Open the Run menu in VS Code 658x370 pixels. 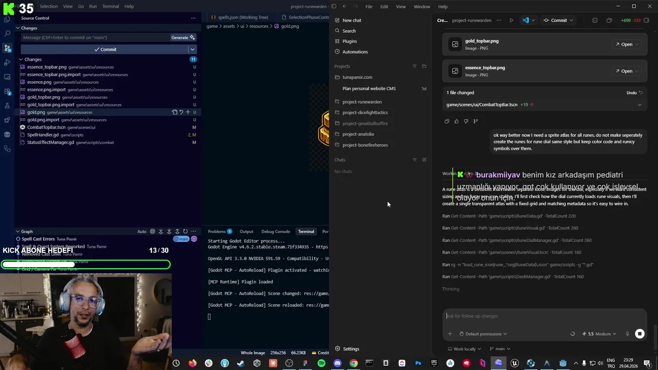coord(93,6)
